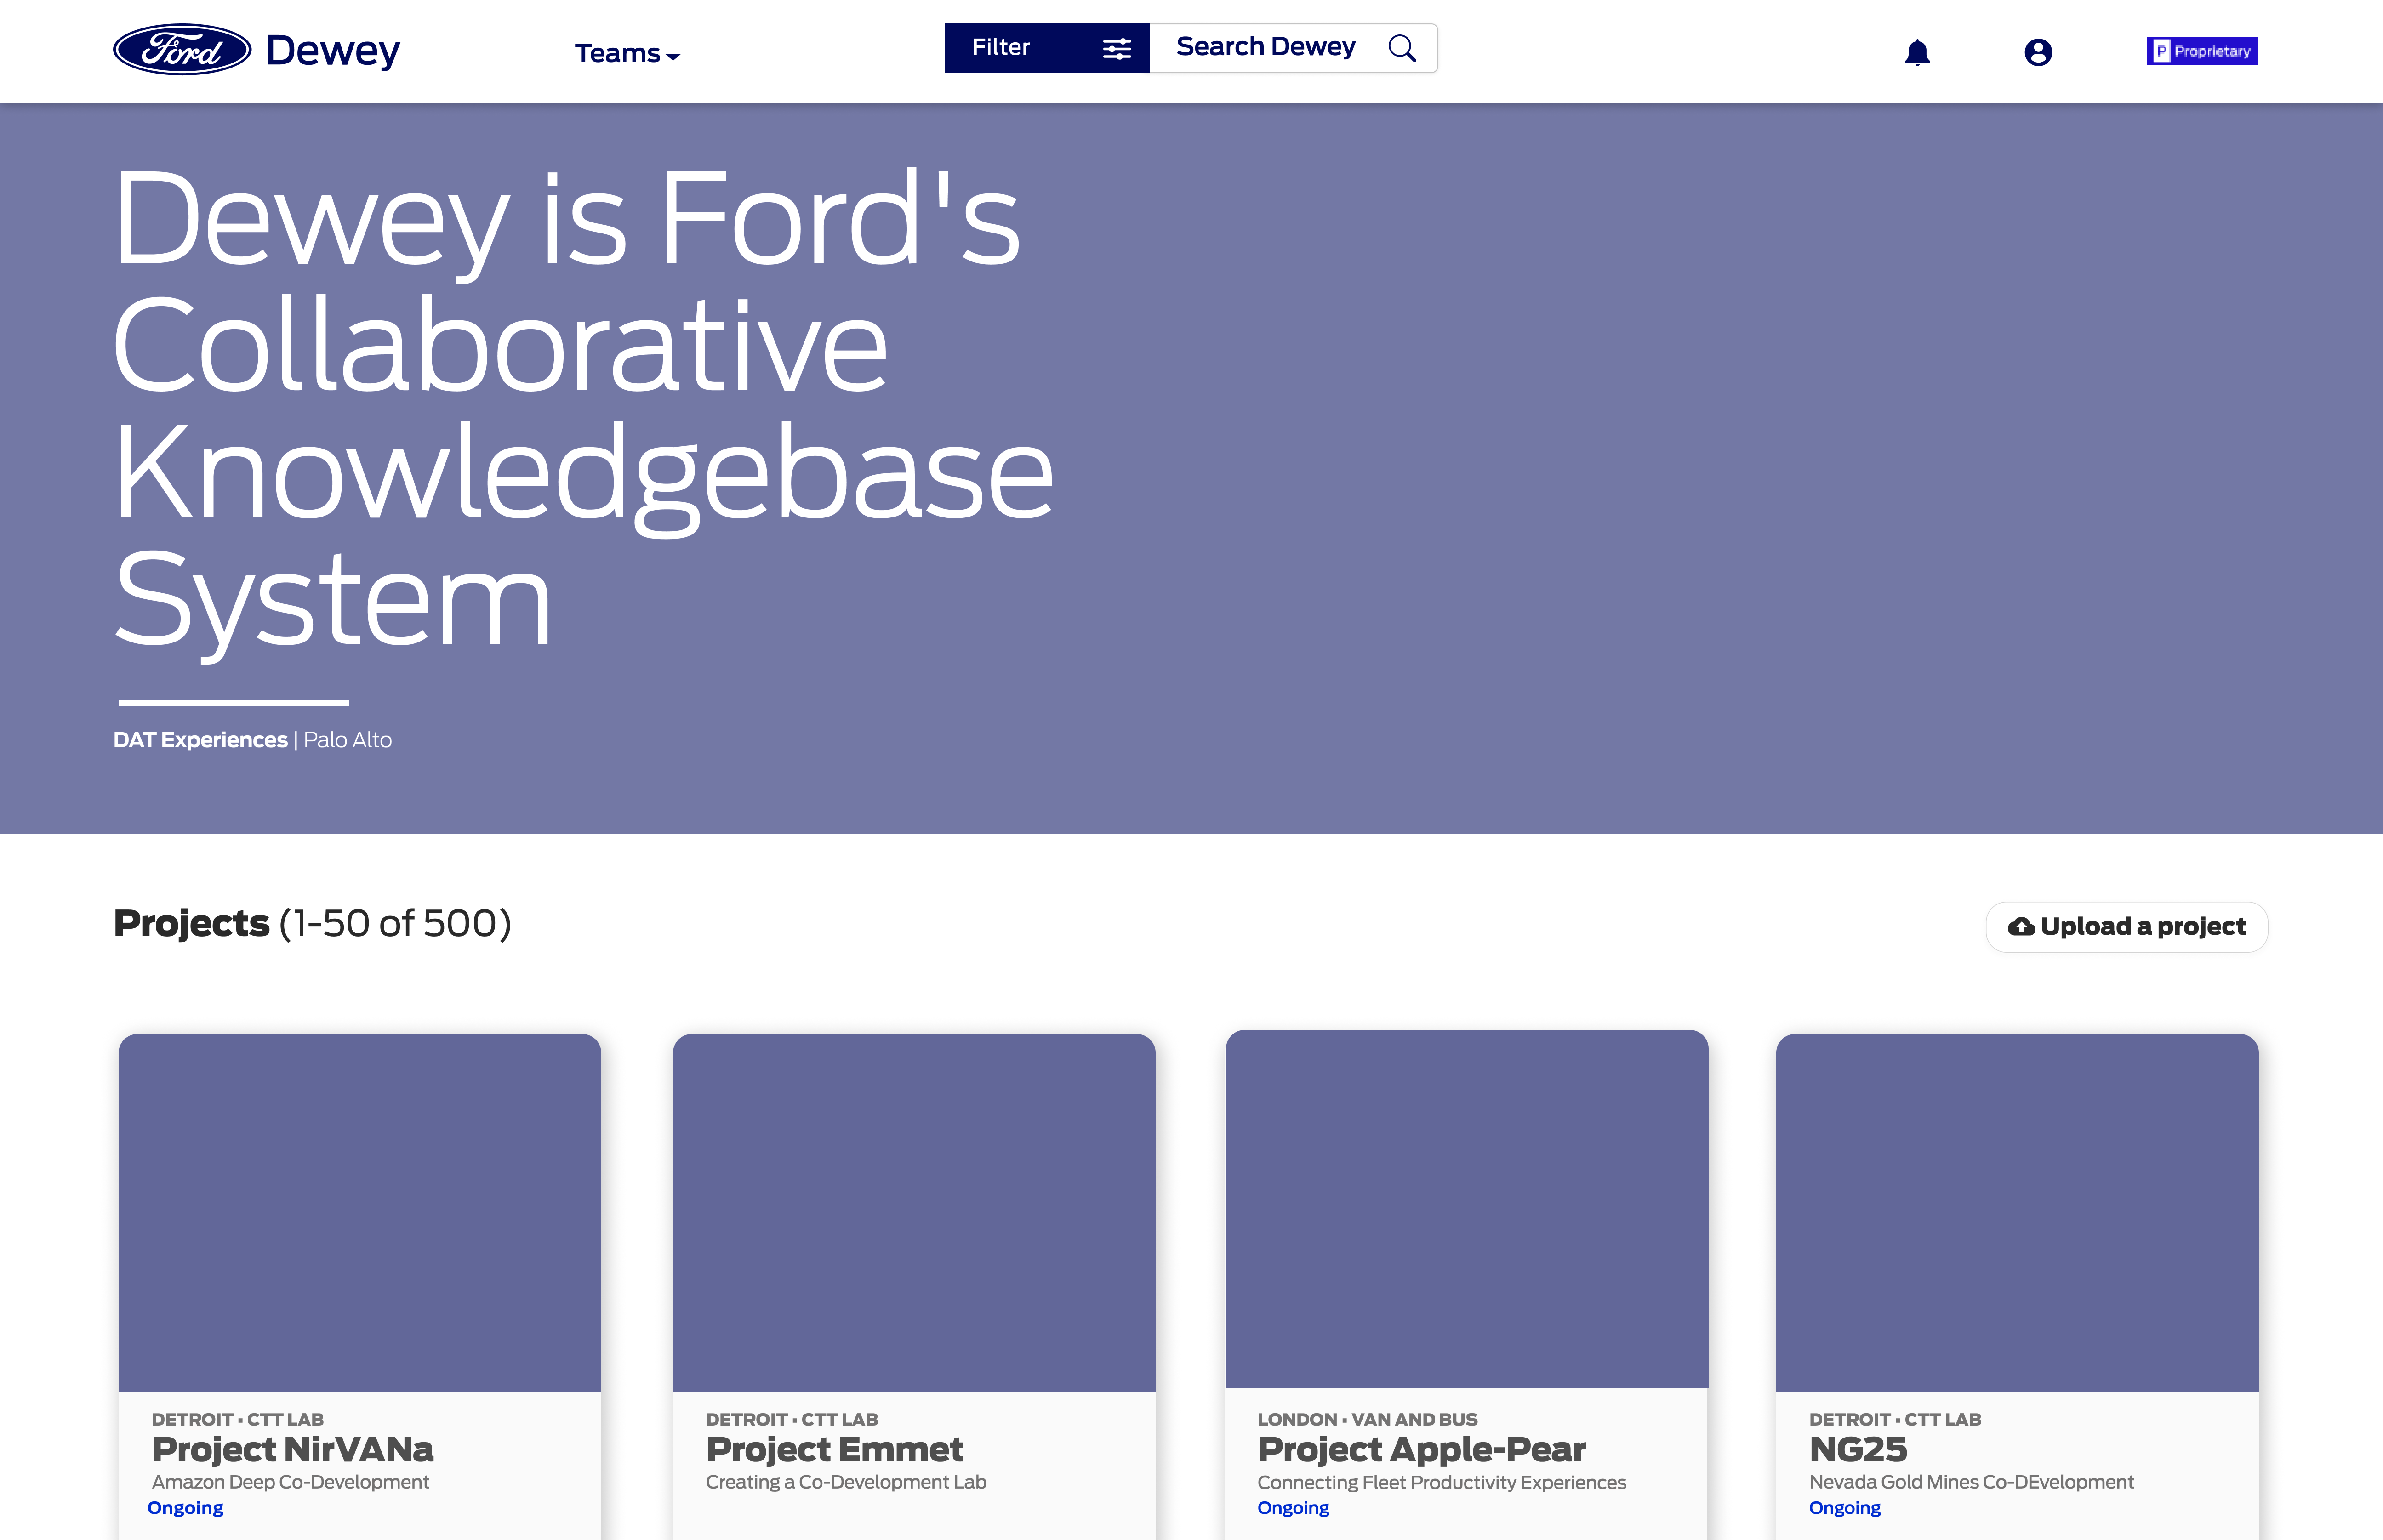Viewport: 2383px width, 1540px height.
Task: Click 'DETROIT · CTT LAB' above NG25
Action: coord(1895,1419)
